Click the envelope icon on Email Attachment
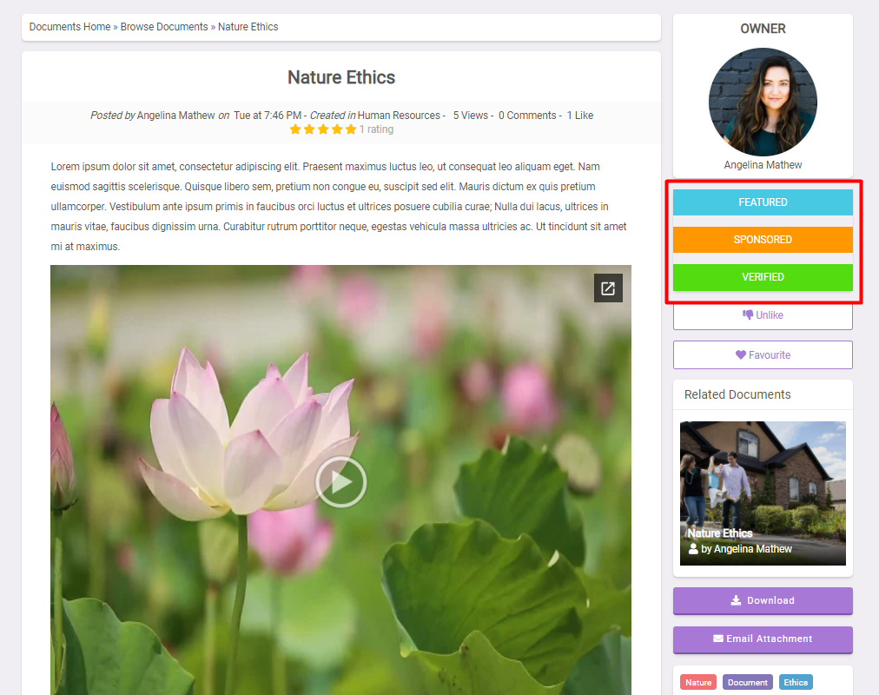The width and height of the screenshot is (879, 695). click(x=718, y=639)
